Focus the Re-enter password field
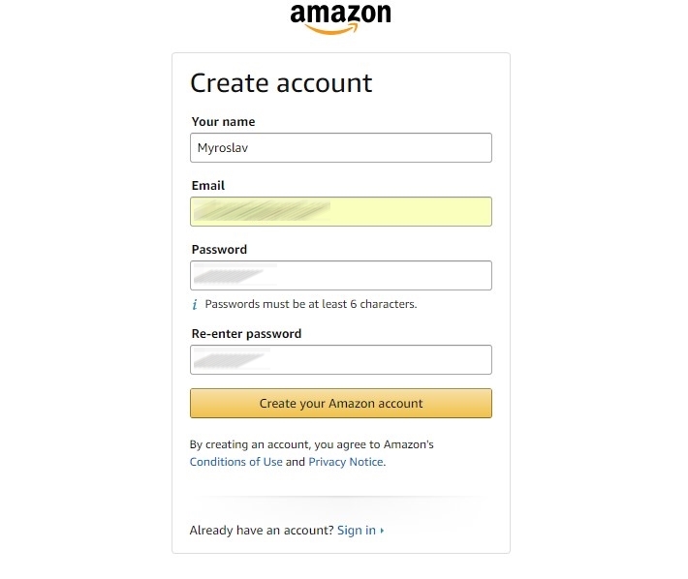The image size is (688, 579). click(x=340, y=359)
